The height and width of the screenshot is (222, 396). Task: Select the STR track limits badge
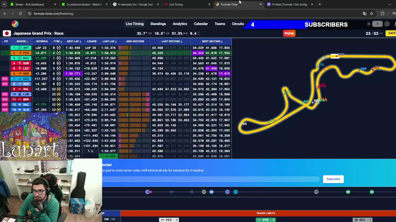[x=265, y=220]
